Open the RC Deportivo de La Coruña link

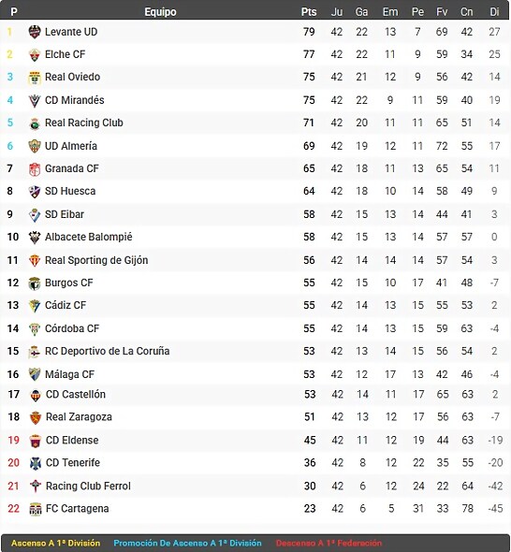pos(107,352)
